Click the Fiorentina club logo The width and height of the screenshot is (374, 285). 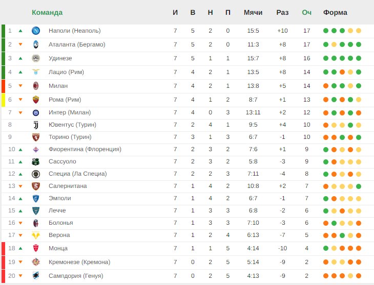pyautogui.click(x=36, y=150)
